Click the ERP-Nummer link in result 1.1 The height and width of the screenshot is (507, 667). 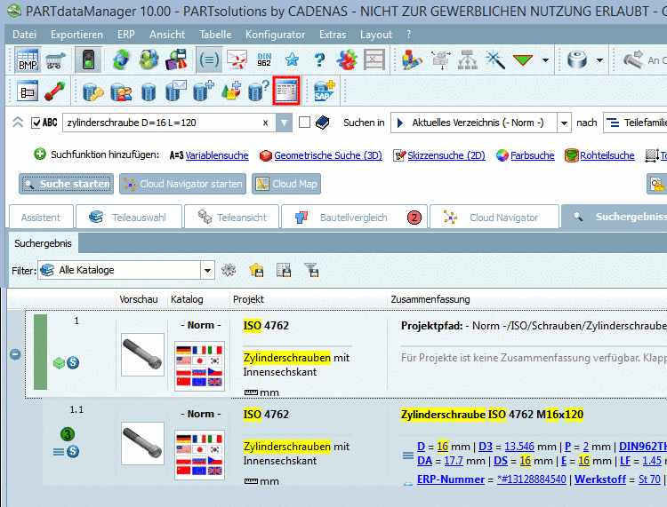click(451, 479)
